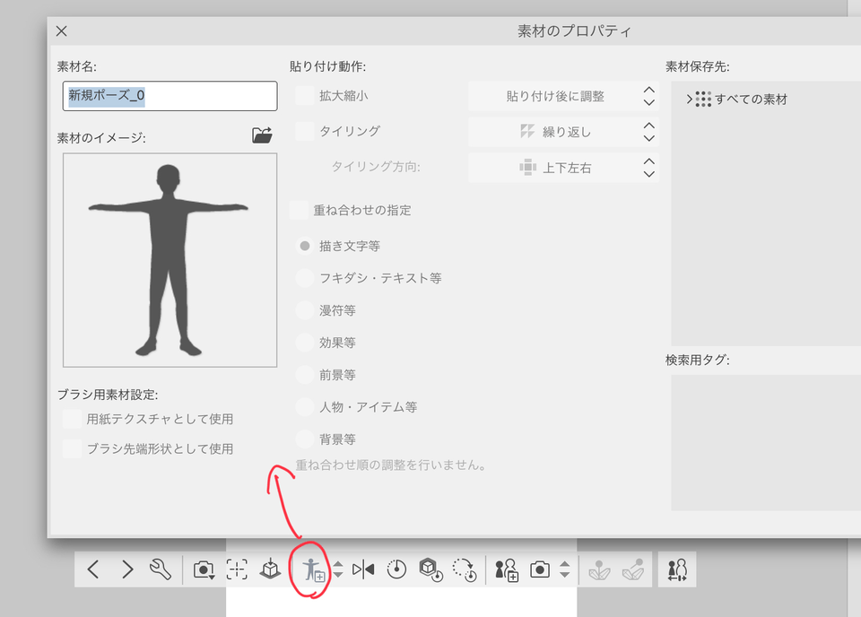The width and height of the screenshot is (861, 617).
Task: Click the reset model scale cube icon
Action: (430, 569)
